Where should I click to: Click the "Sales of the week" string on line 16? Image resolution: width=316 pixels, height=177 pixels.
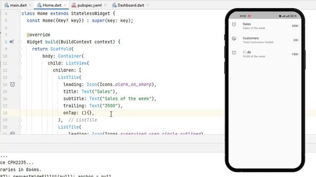tap(127, 99)
